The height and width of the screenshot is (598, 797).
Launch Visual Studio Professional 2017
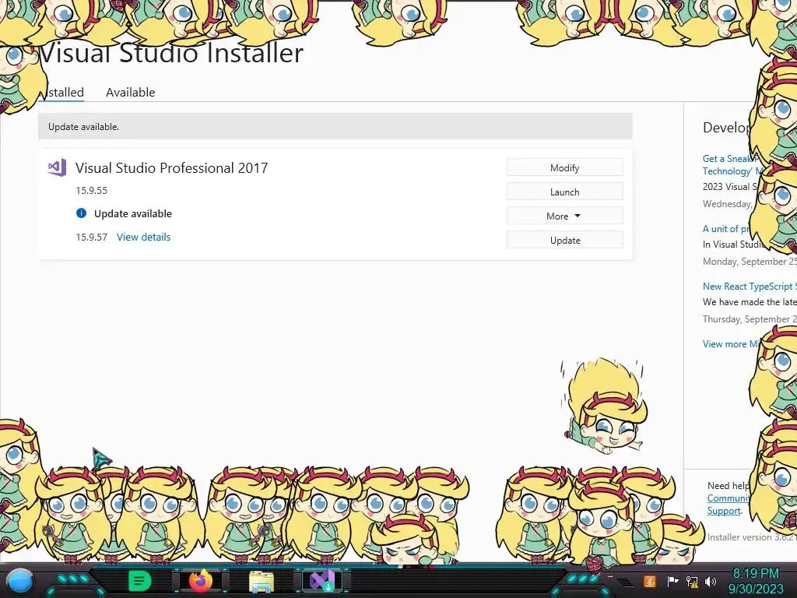point(565,192)
